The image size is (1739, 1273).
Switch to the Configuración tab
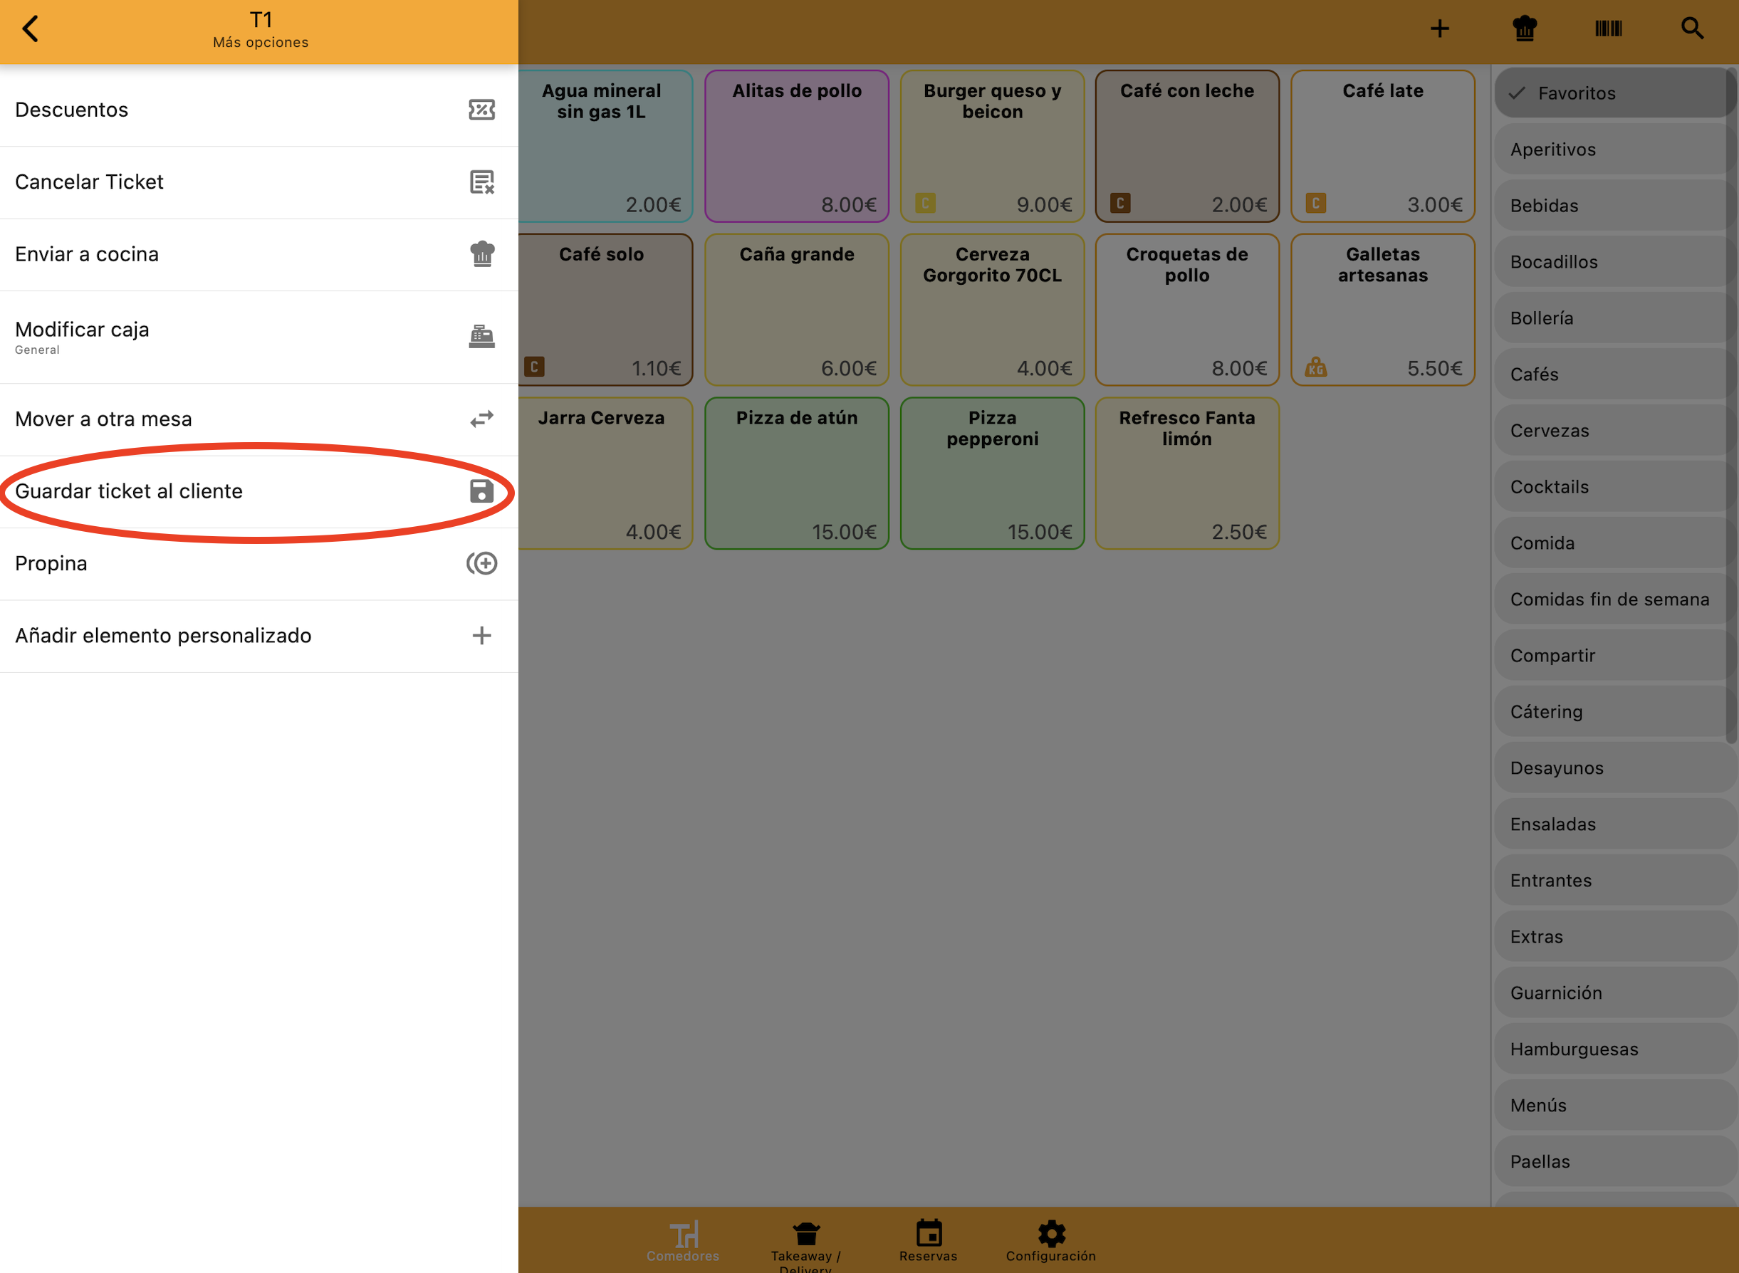(1050, 1240)
